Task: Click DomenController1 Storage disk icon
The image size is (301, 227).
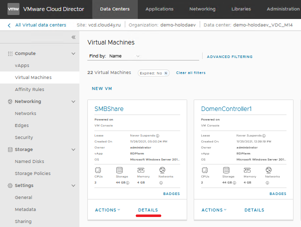Action: [x=226, y=170]
